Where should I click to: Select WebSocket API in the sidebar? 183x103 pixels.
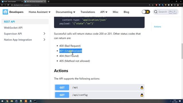[13, 28]
